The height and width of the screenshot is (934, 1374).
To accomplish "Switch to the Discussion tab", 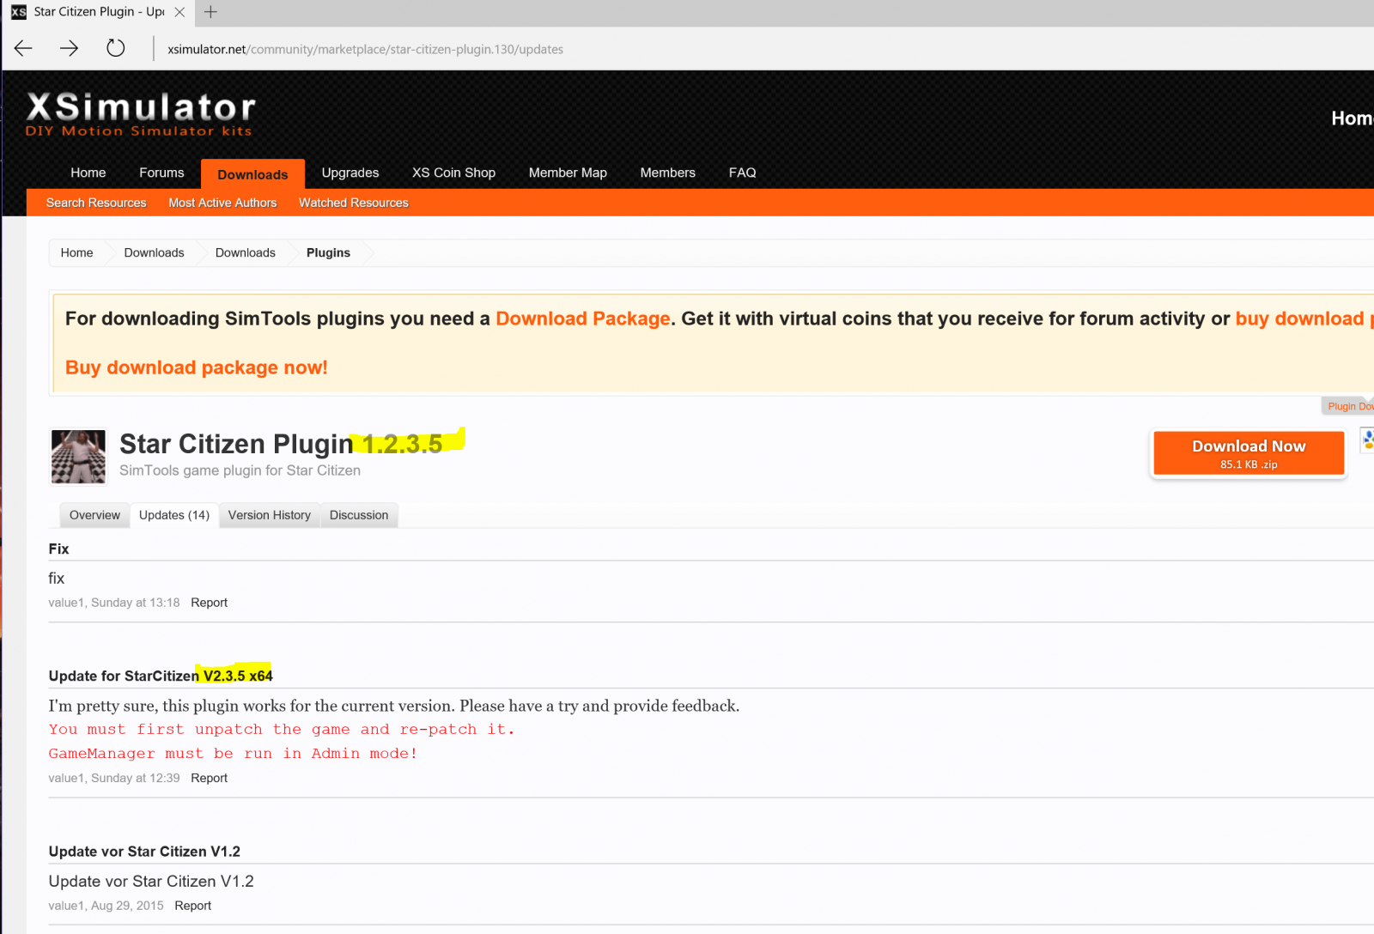I will tap(359, 515).
